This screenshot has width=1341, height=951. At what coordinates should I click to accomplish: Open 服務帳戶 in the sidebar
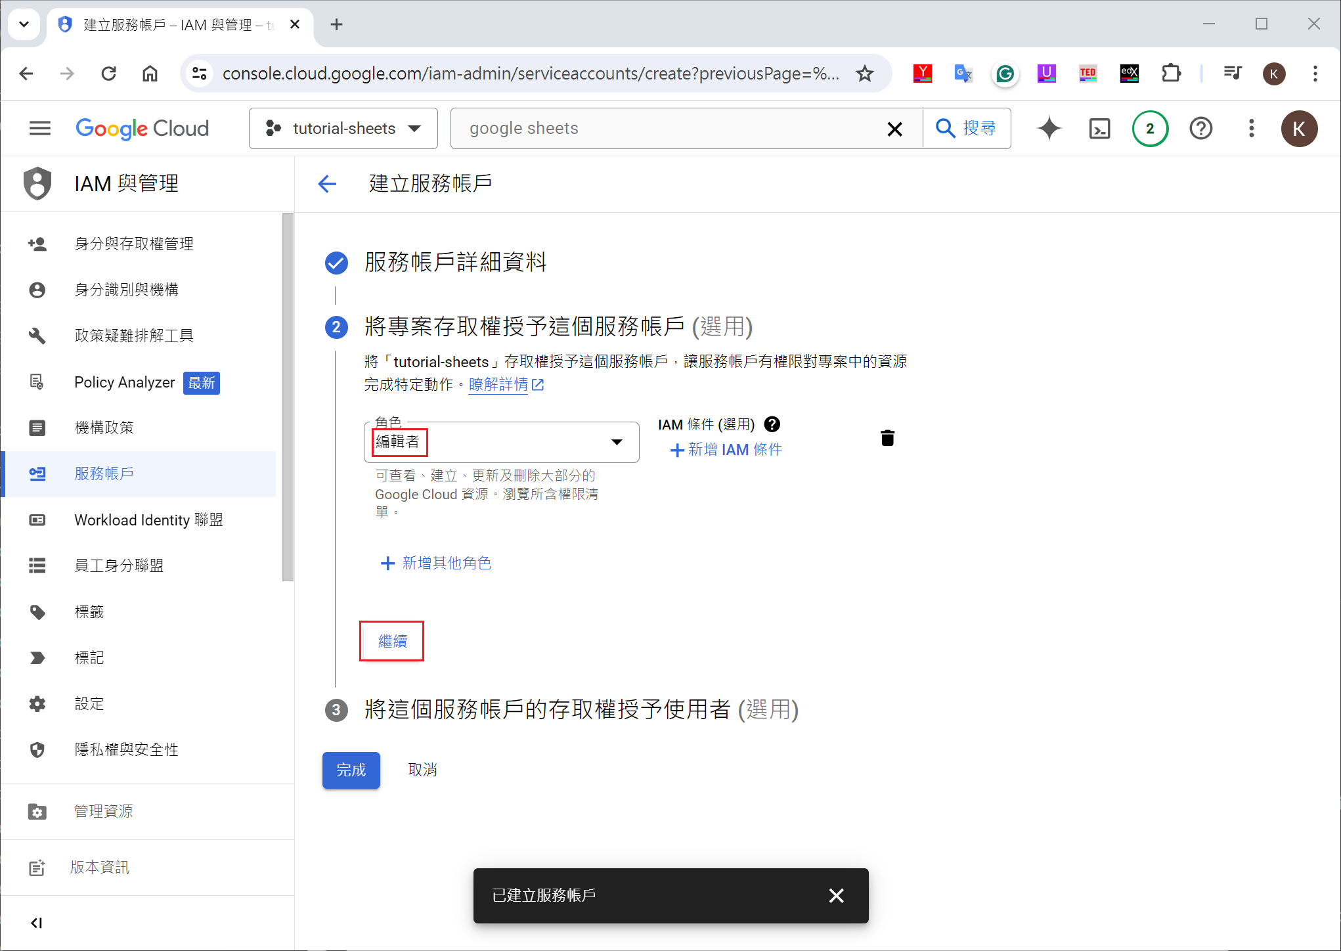(x=104, y=474)
